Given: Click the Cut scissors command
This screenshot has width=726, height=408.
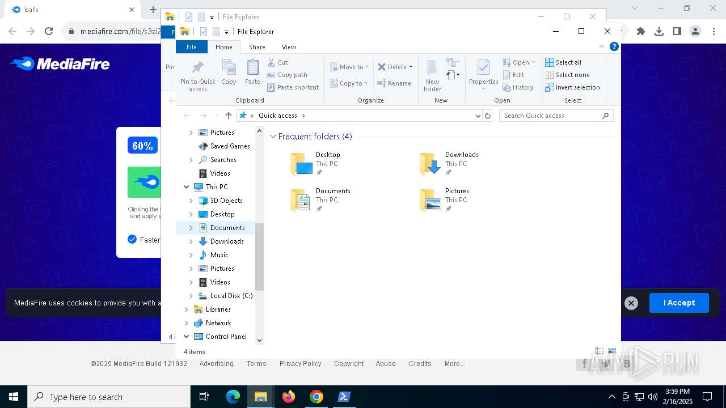Looking at the screenshot, I should click(277, 62).
